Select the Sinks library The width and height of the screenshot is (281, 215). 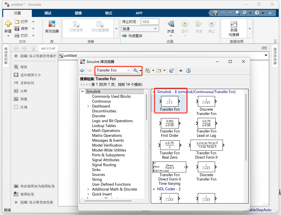coord(96,170)
